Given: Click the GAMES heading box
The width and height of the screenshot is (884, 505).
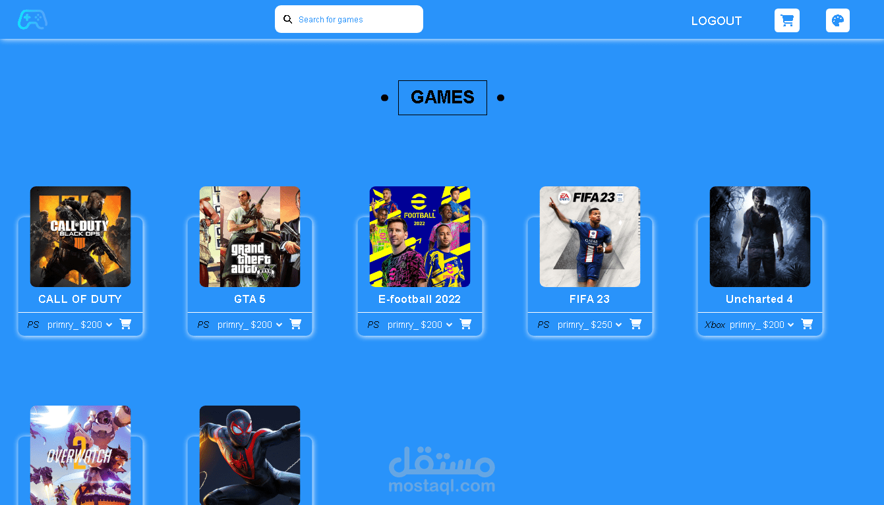Looking at the screenshot, I should coord(442,97).
